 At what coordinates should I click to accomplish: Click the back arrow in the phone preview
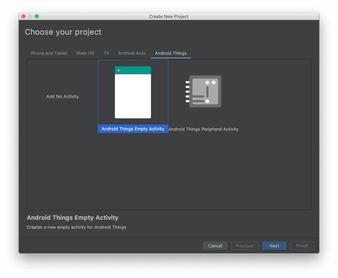click(x=119, y=70)
